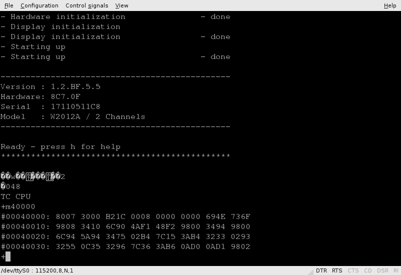Click the 'Hardware: 8C7.0F' line
This screenshot has height=275, width=401.
(40, 96)
